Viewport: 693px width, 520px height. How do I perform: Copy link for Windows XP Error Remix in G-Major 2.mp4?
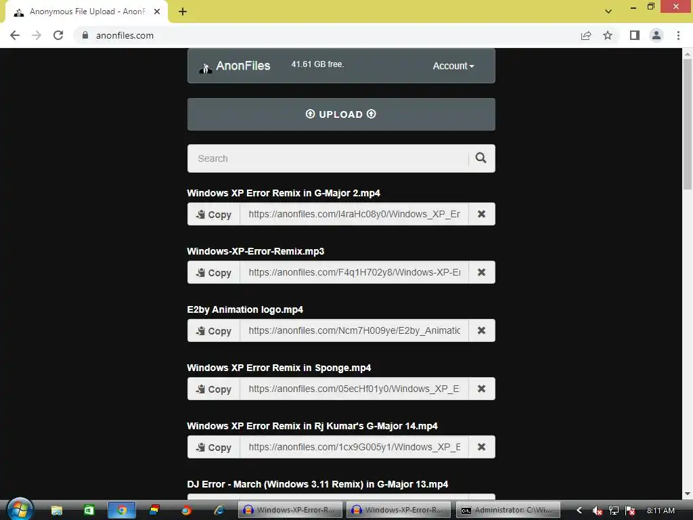[214, 215]
